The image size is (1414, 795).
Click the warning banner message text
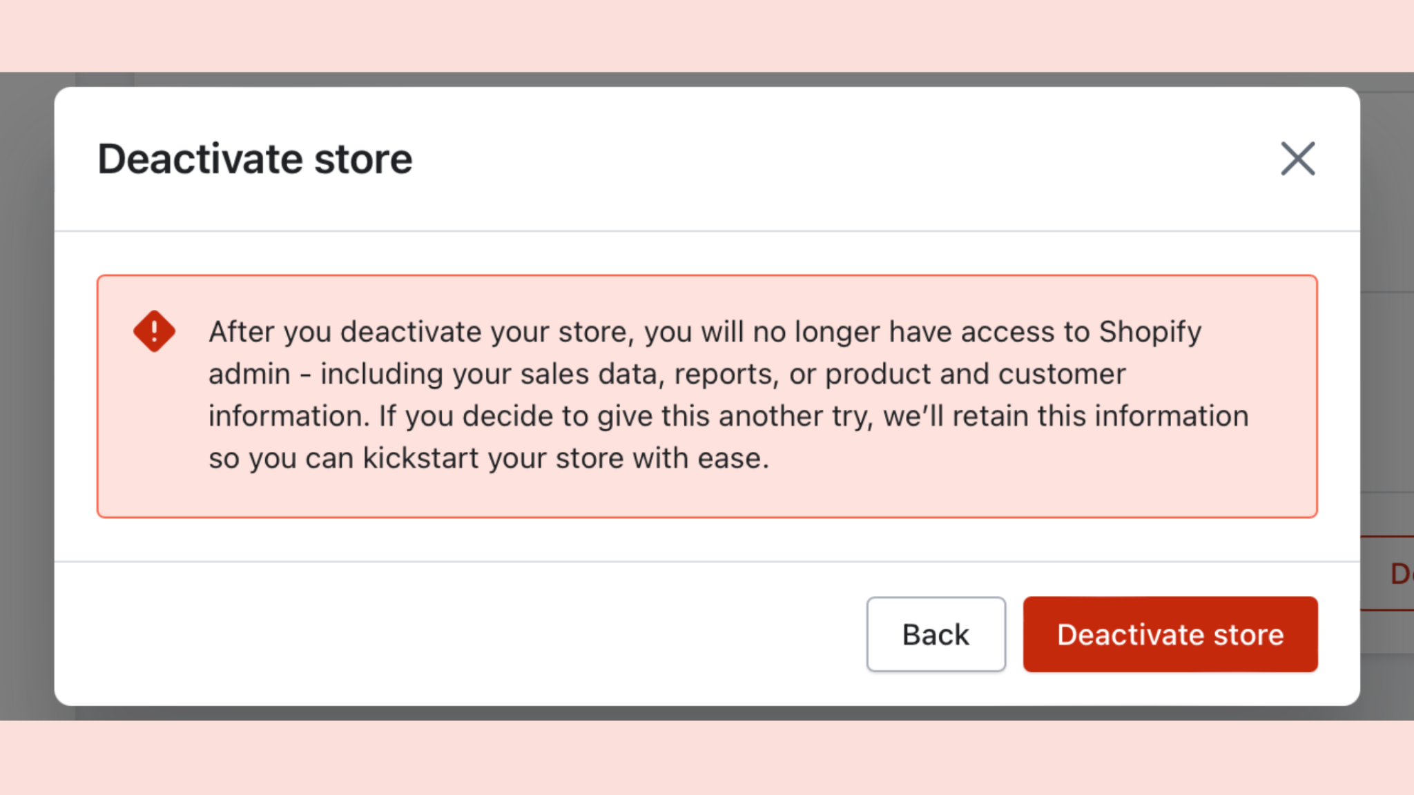(x=704, y=395)
